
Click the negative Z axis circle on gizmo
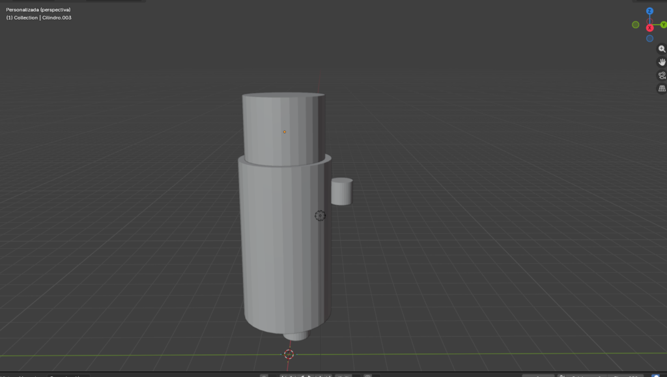tap(649, 38)
